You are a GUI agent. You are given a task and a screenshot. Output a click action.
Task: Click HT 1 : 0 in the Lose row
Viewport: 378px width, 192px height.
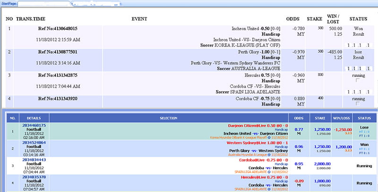(x=364, y=132)
